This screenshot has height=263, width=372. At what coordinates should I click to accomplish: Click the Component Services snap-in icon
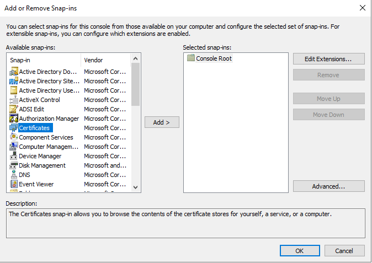pos(14,137)
